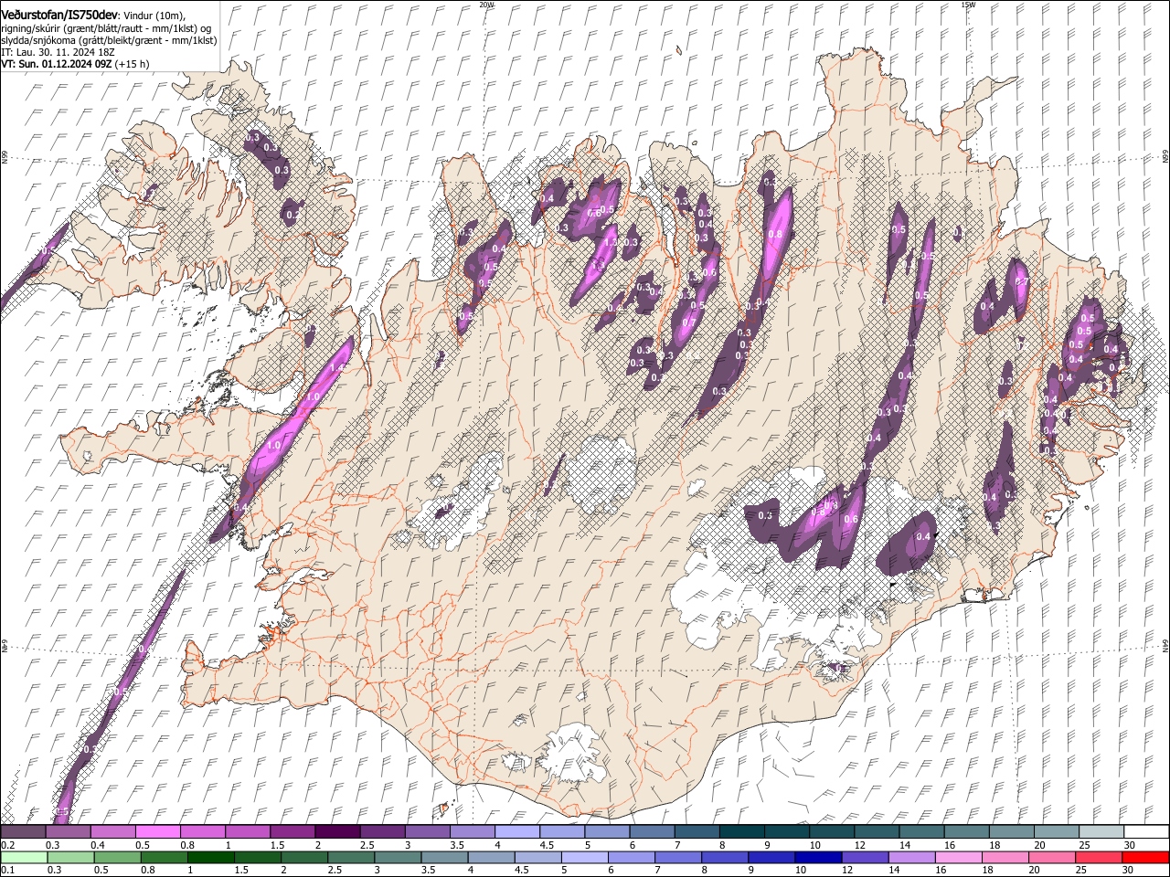Click the 0.8–1 pink snow legend swatch
Viewport: 1170px width, 877px height.
click(203, 831)
